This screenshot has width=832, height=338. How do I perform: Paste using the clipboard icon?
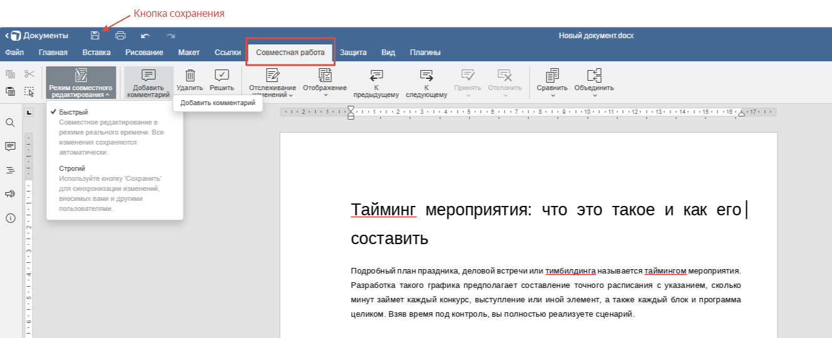(x=10, y=91)
